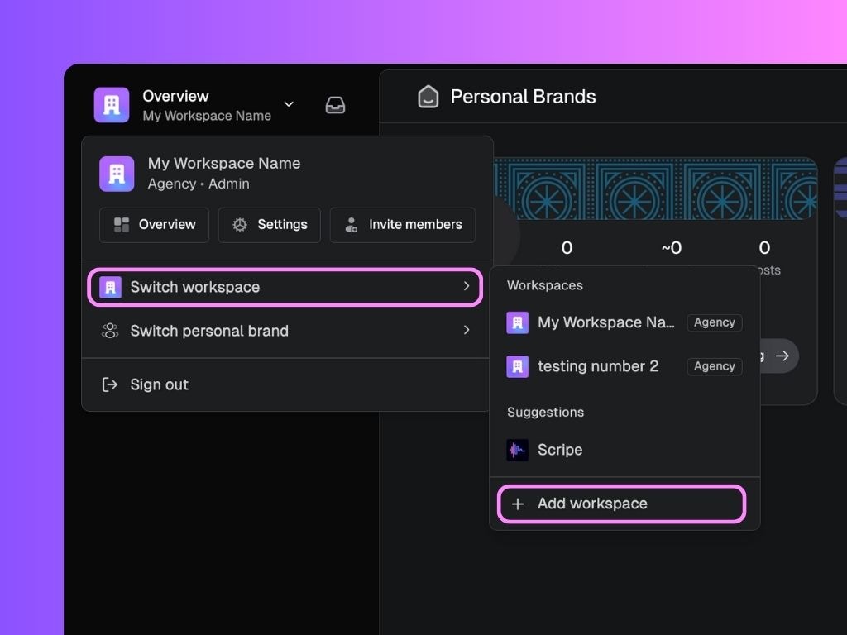
Task: Click My Workspace Na... building icon in submenu
Action: pyautogui.click(x=517, y=322)
